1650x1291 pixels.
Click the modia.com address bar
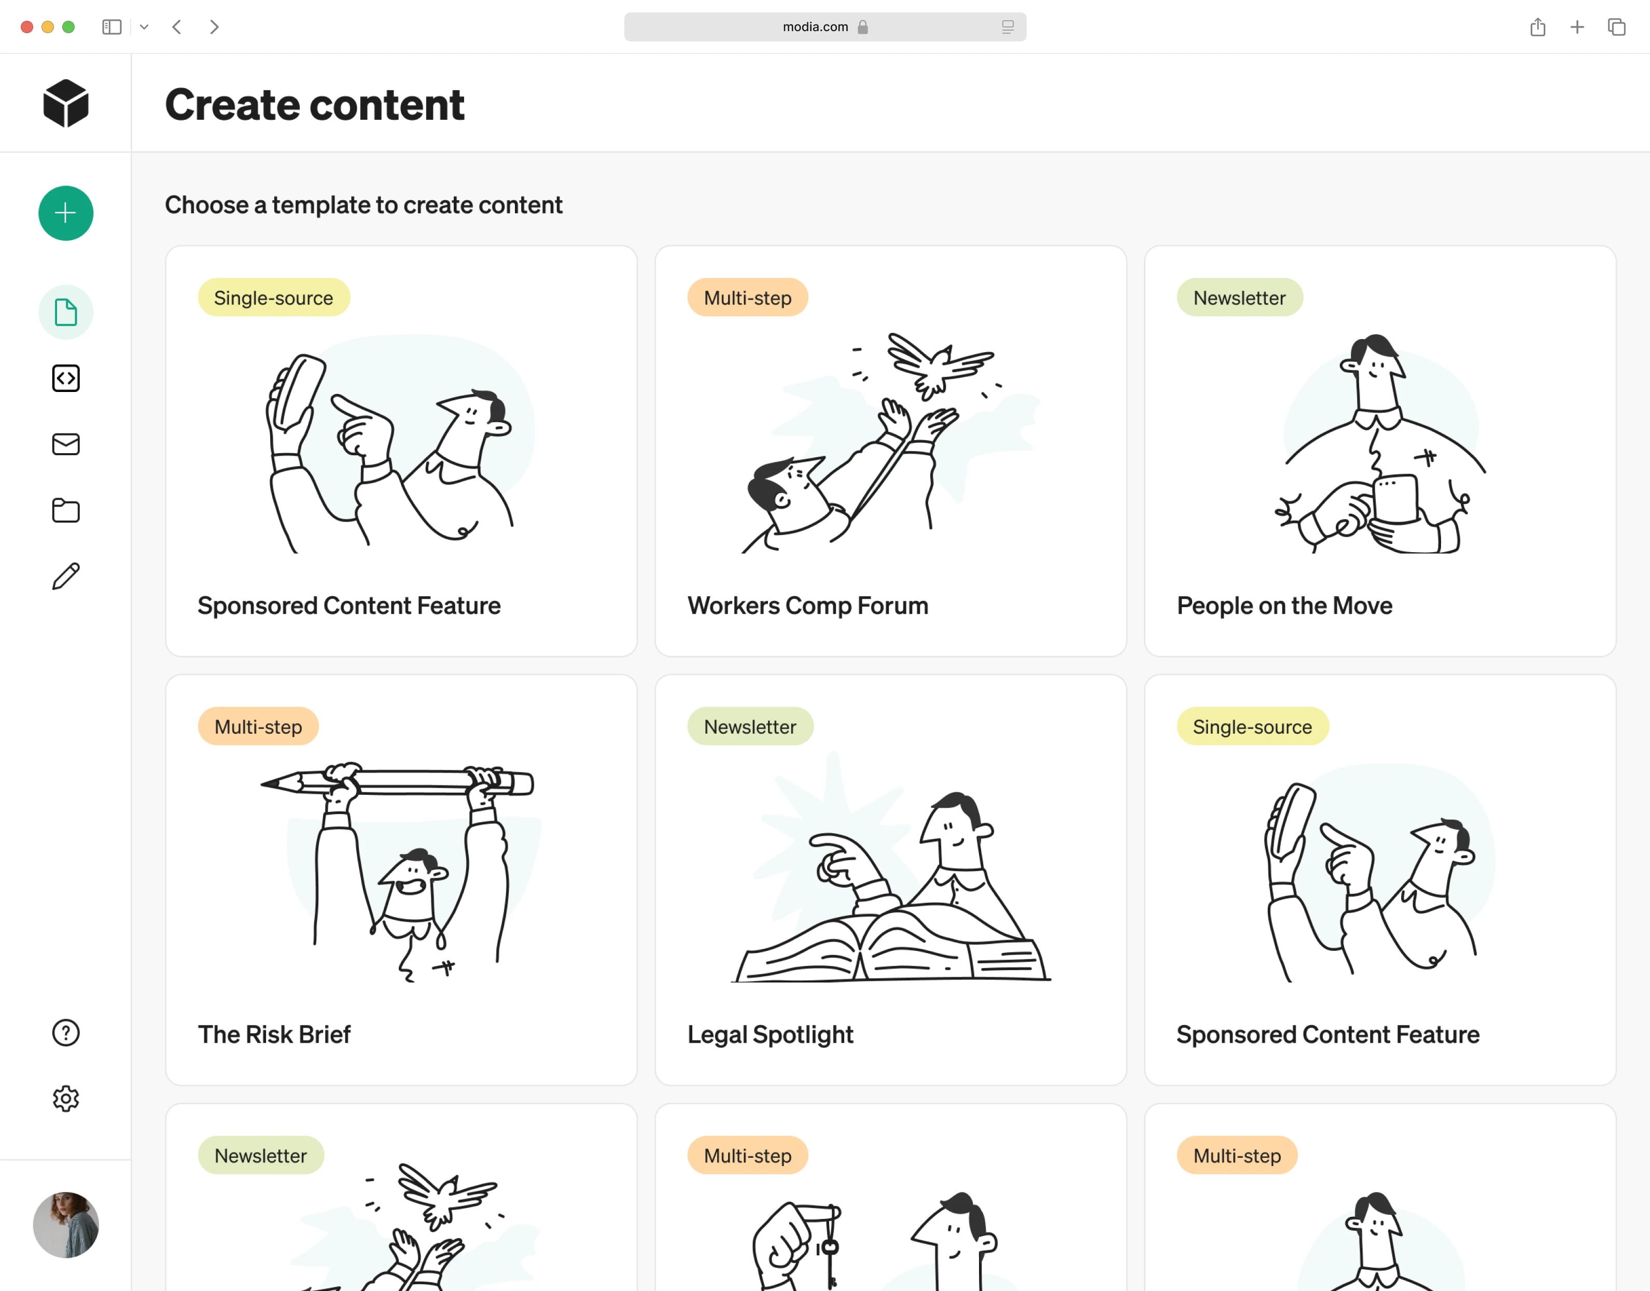tap(824, 27)
